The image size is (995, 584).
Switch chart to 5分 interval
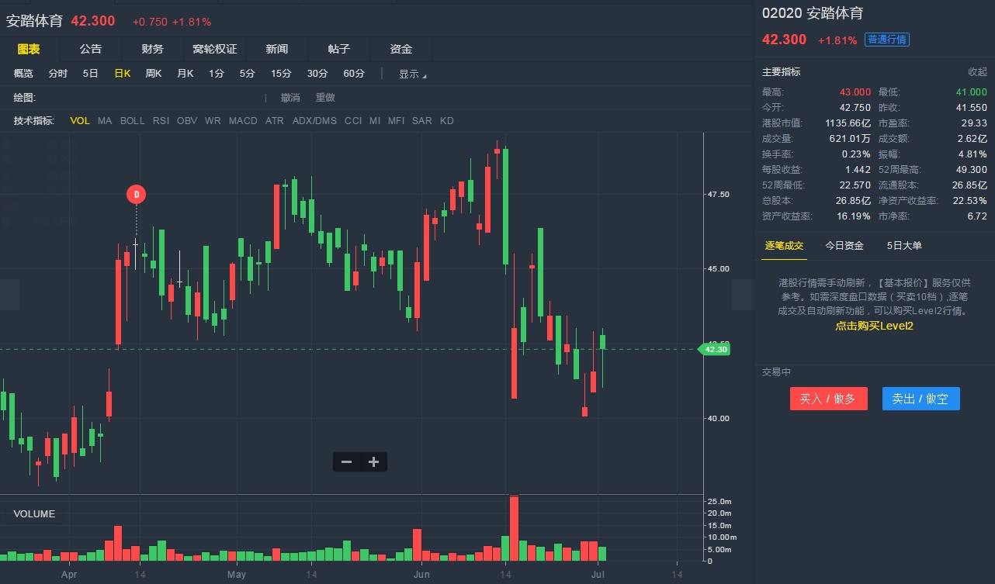coord(247,74)
